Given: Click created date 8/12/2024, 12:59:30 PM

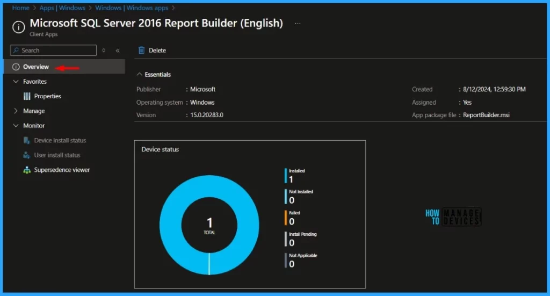Looking at the screenshot, I should click(494, 89).
